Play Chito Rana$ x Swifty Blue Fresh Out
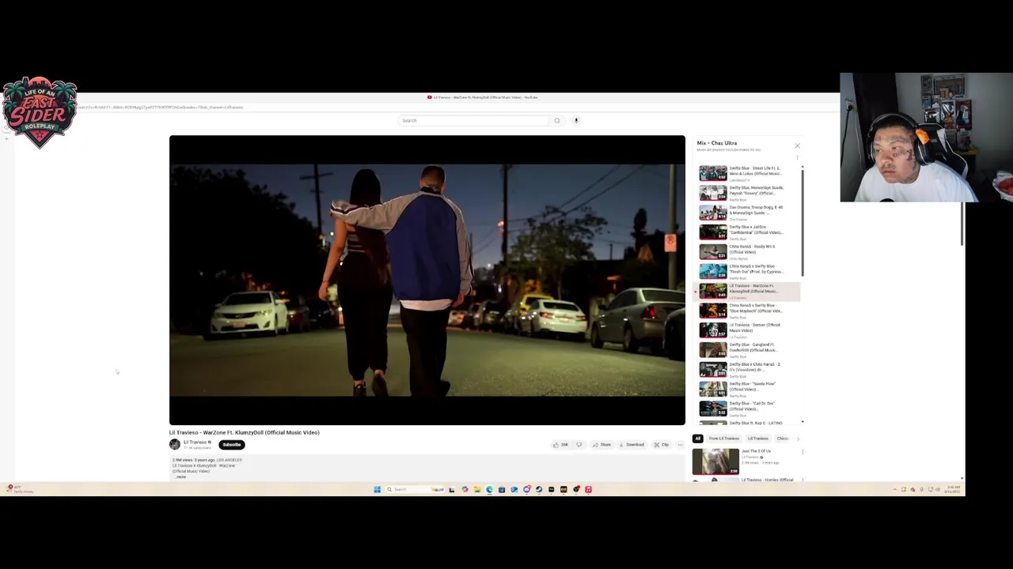Viewport: 1013px width, 569px height. [748, 271]
